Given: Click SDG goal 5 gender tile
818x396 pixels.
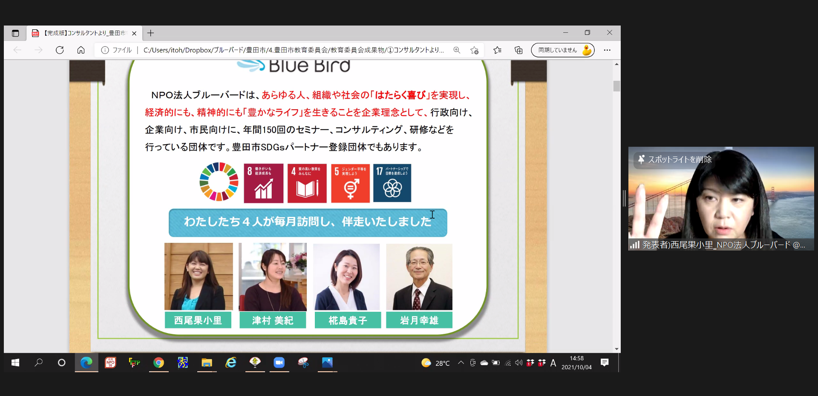Looking at the screenshot, I should [x=350, y=183].
